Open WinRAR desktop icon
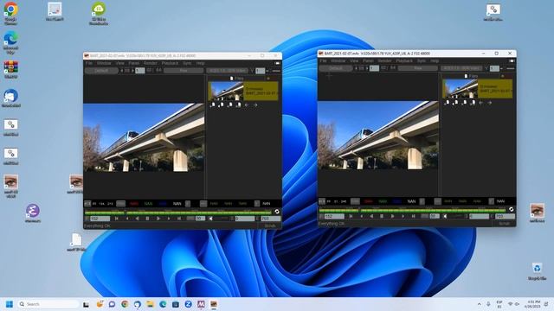This screenshot has height=311, width=554. pos(11,69)
